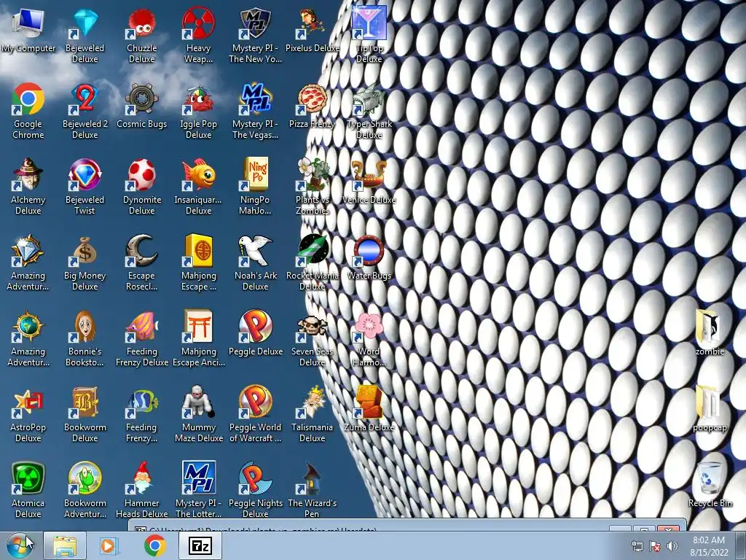The height and width of the screenshot is (560, 746).
Task: Launch Chrome from the taskbar
Action: [x=154, y=545]
